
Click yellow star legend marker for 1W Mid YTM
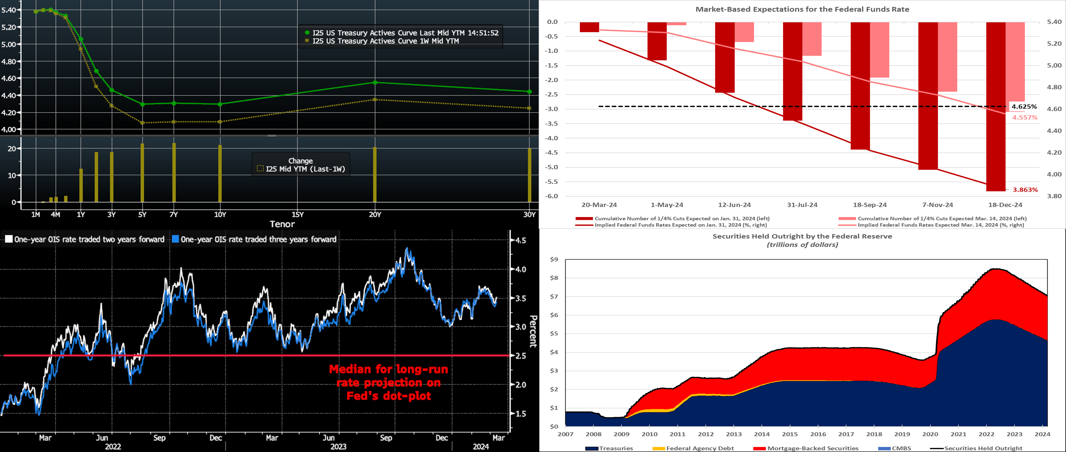point(307,41)
